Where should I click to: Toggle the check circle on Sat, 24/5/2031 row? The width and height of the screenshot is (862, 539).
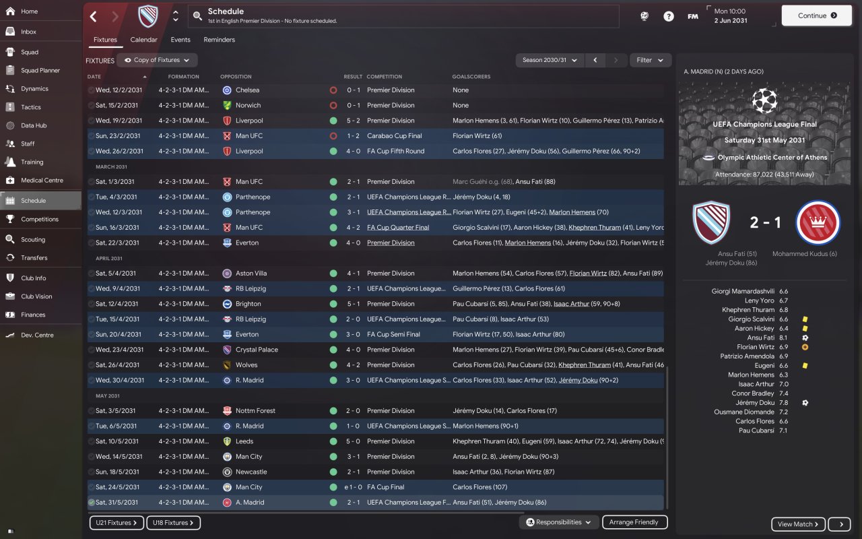92,487
